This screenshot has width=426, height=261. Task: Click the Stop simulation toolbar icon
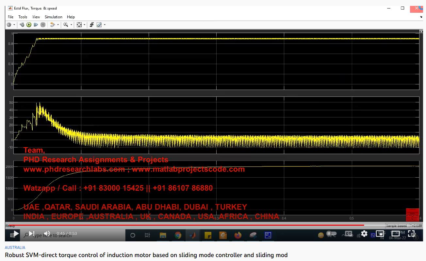coord(43,25)
